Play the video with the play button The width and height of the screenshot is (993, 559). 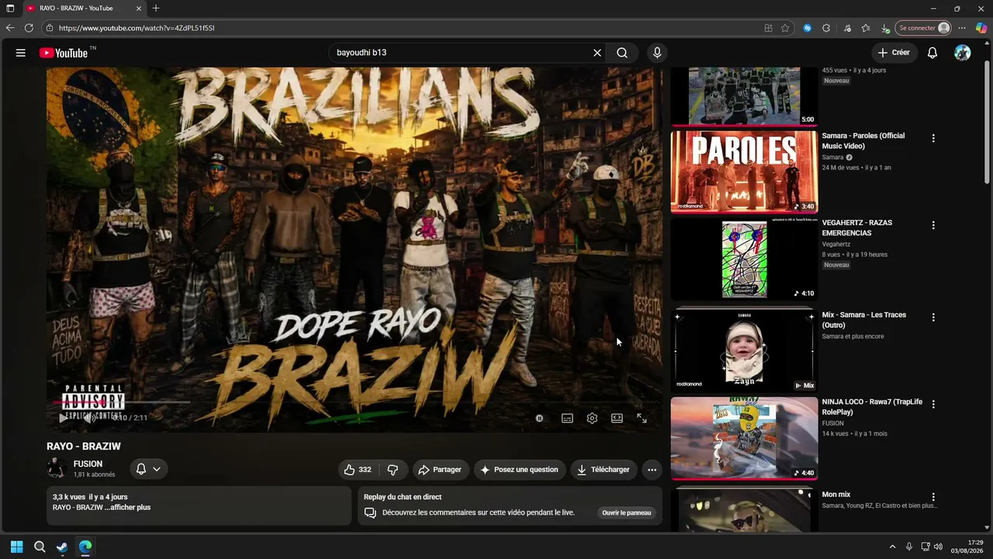coord(63,418)
